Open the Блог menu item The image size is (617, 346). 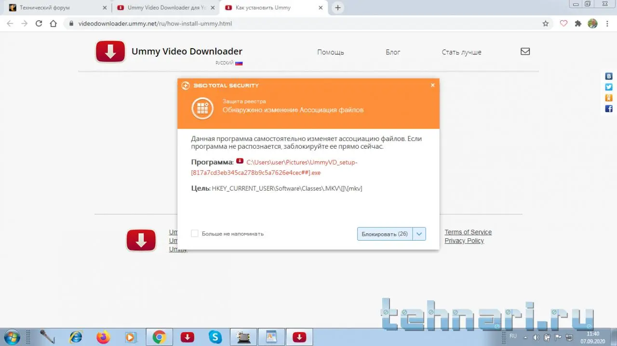393,52
